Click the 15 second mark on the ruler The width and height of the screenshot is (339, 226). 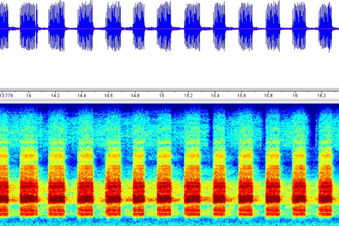pyautogui.click(x=161, y=96)
